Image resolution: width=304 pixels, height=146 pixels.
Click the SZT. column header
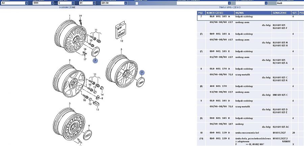click(295, 13)
